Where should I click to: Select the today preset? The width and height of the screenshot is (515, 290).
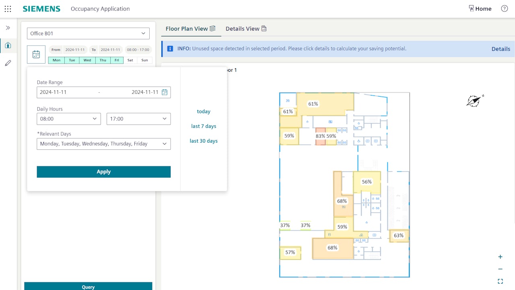204,112
